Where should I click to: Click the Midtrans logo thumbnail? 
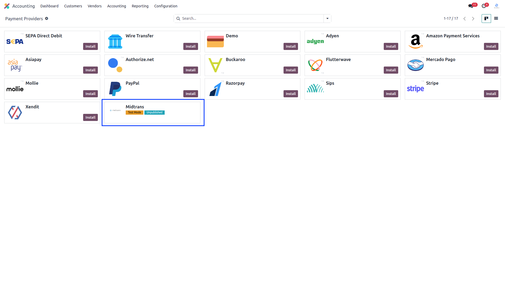(x=115, y=110)
